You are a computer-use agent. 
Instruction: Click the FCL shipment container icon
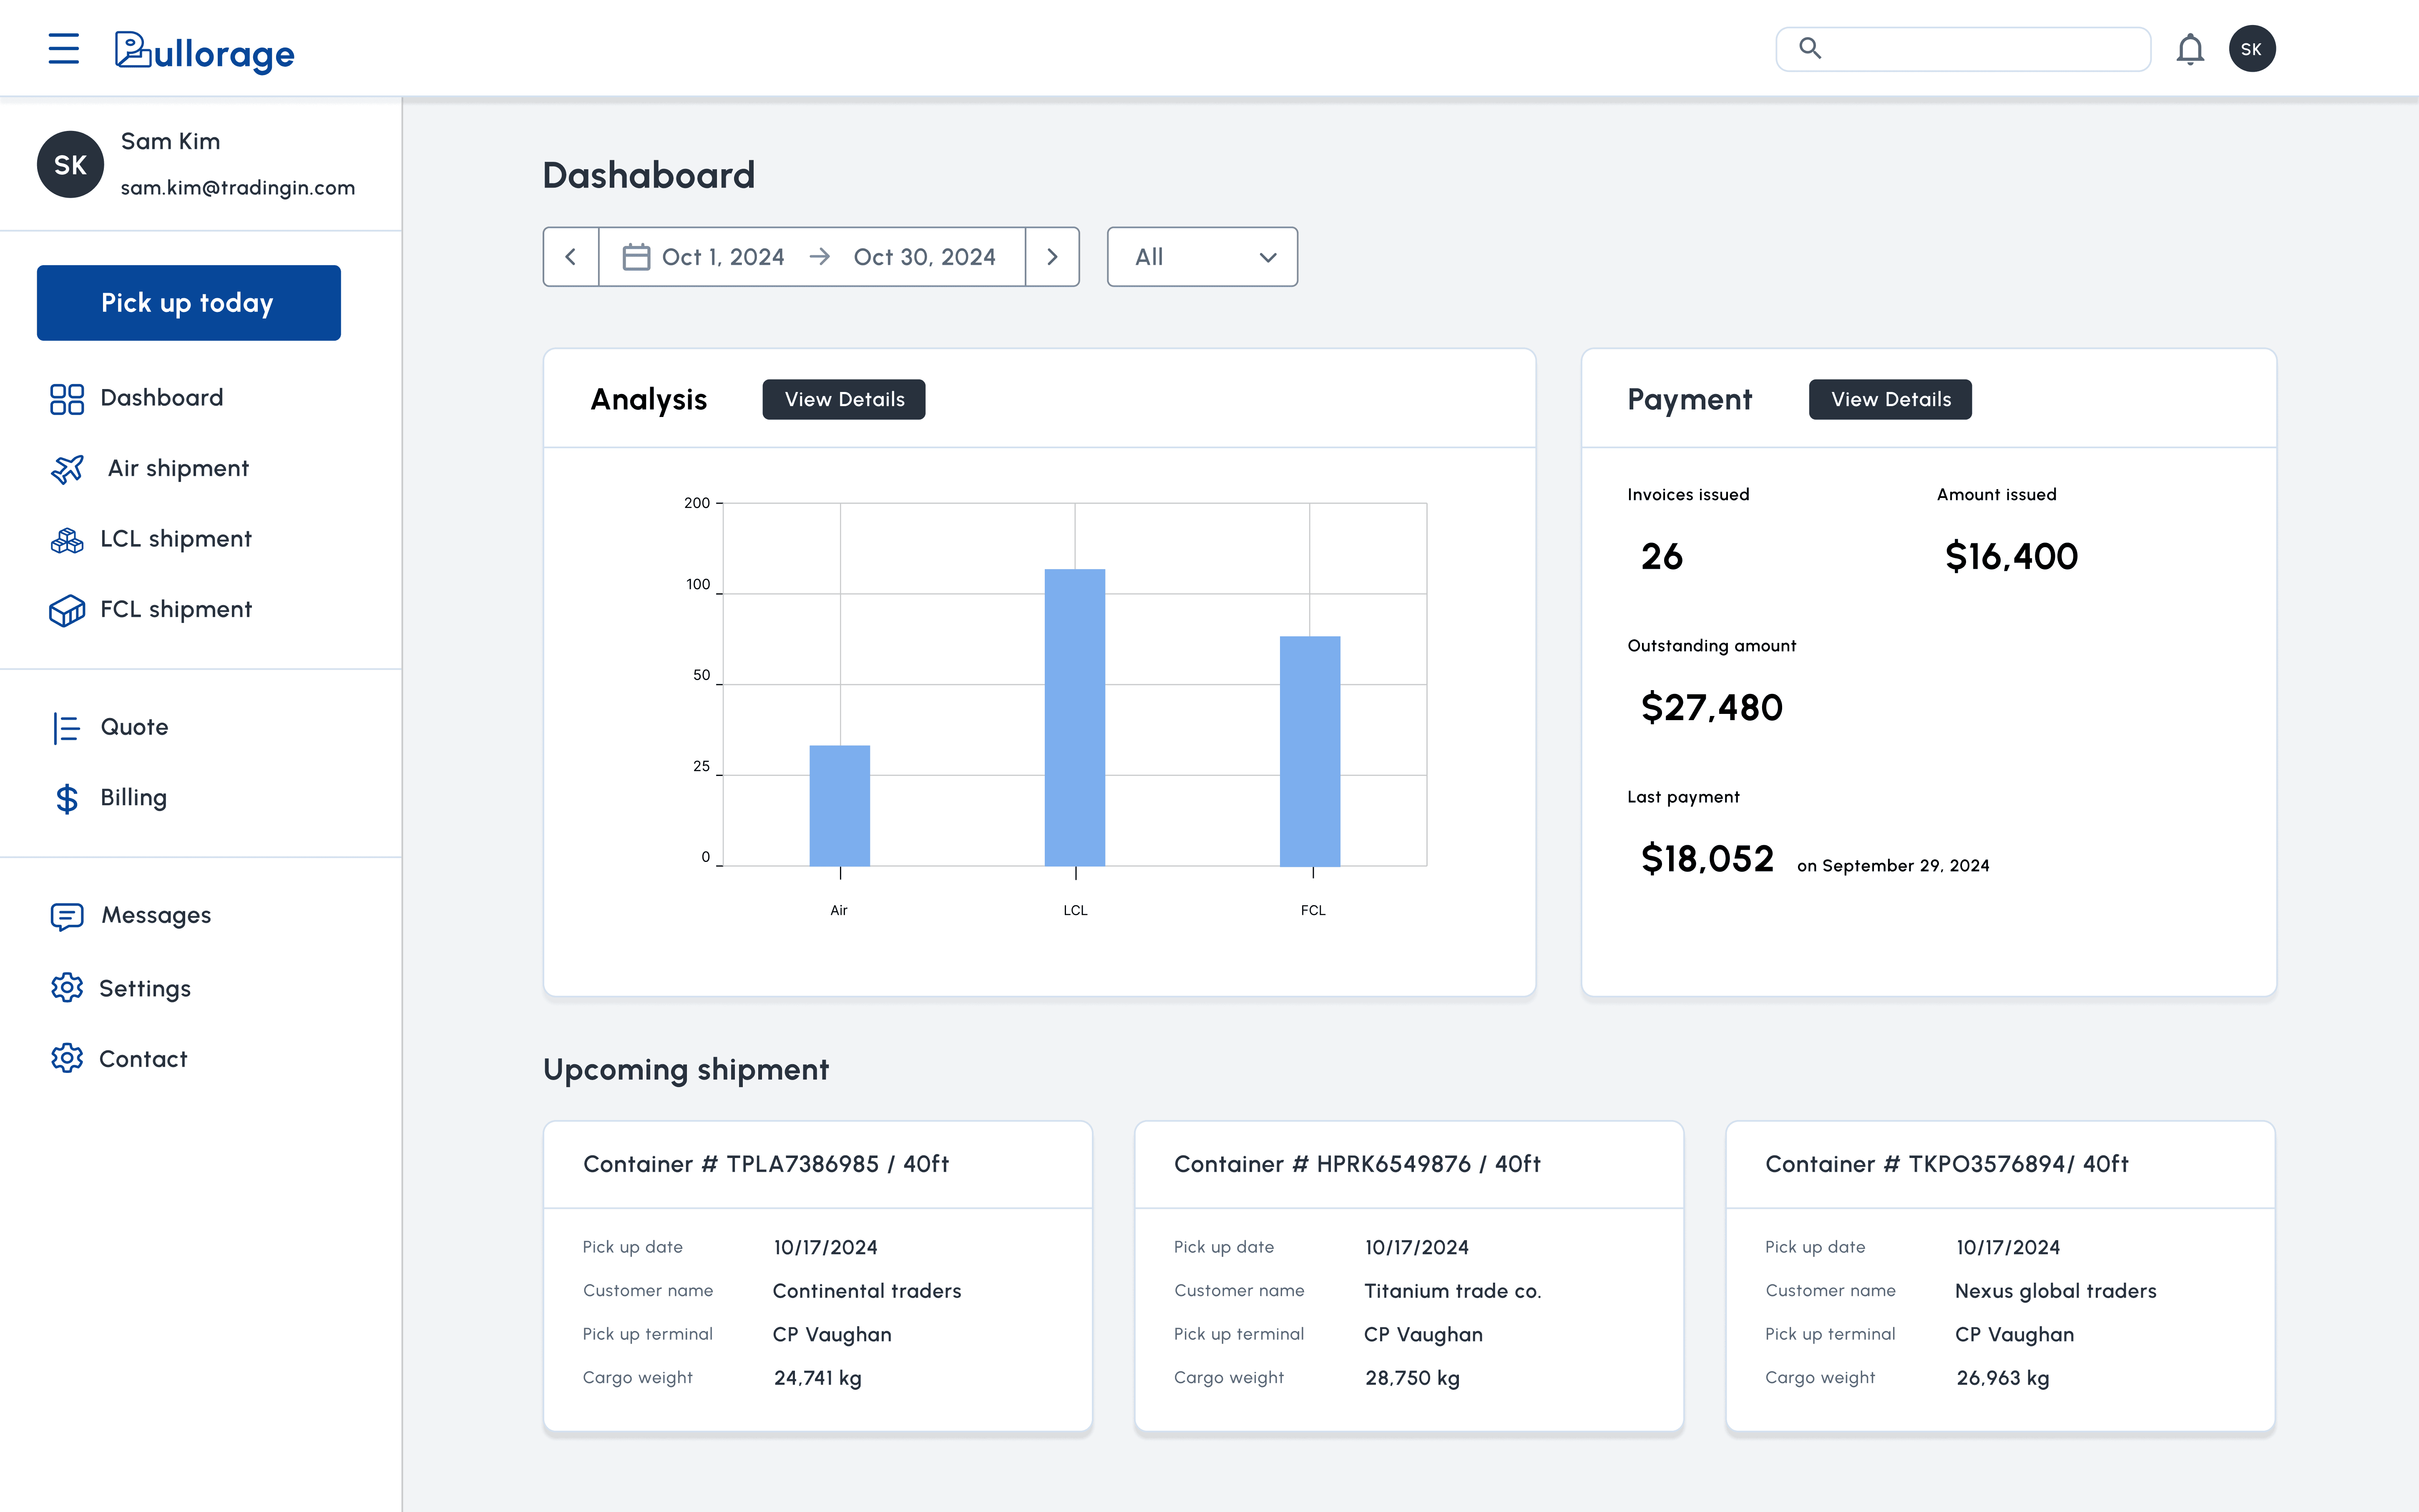(67, 610)
